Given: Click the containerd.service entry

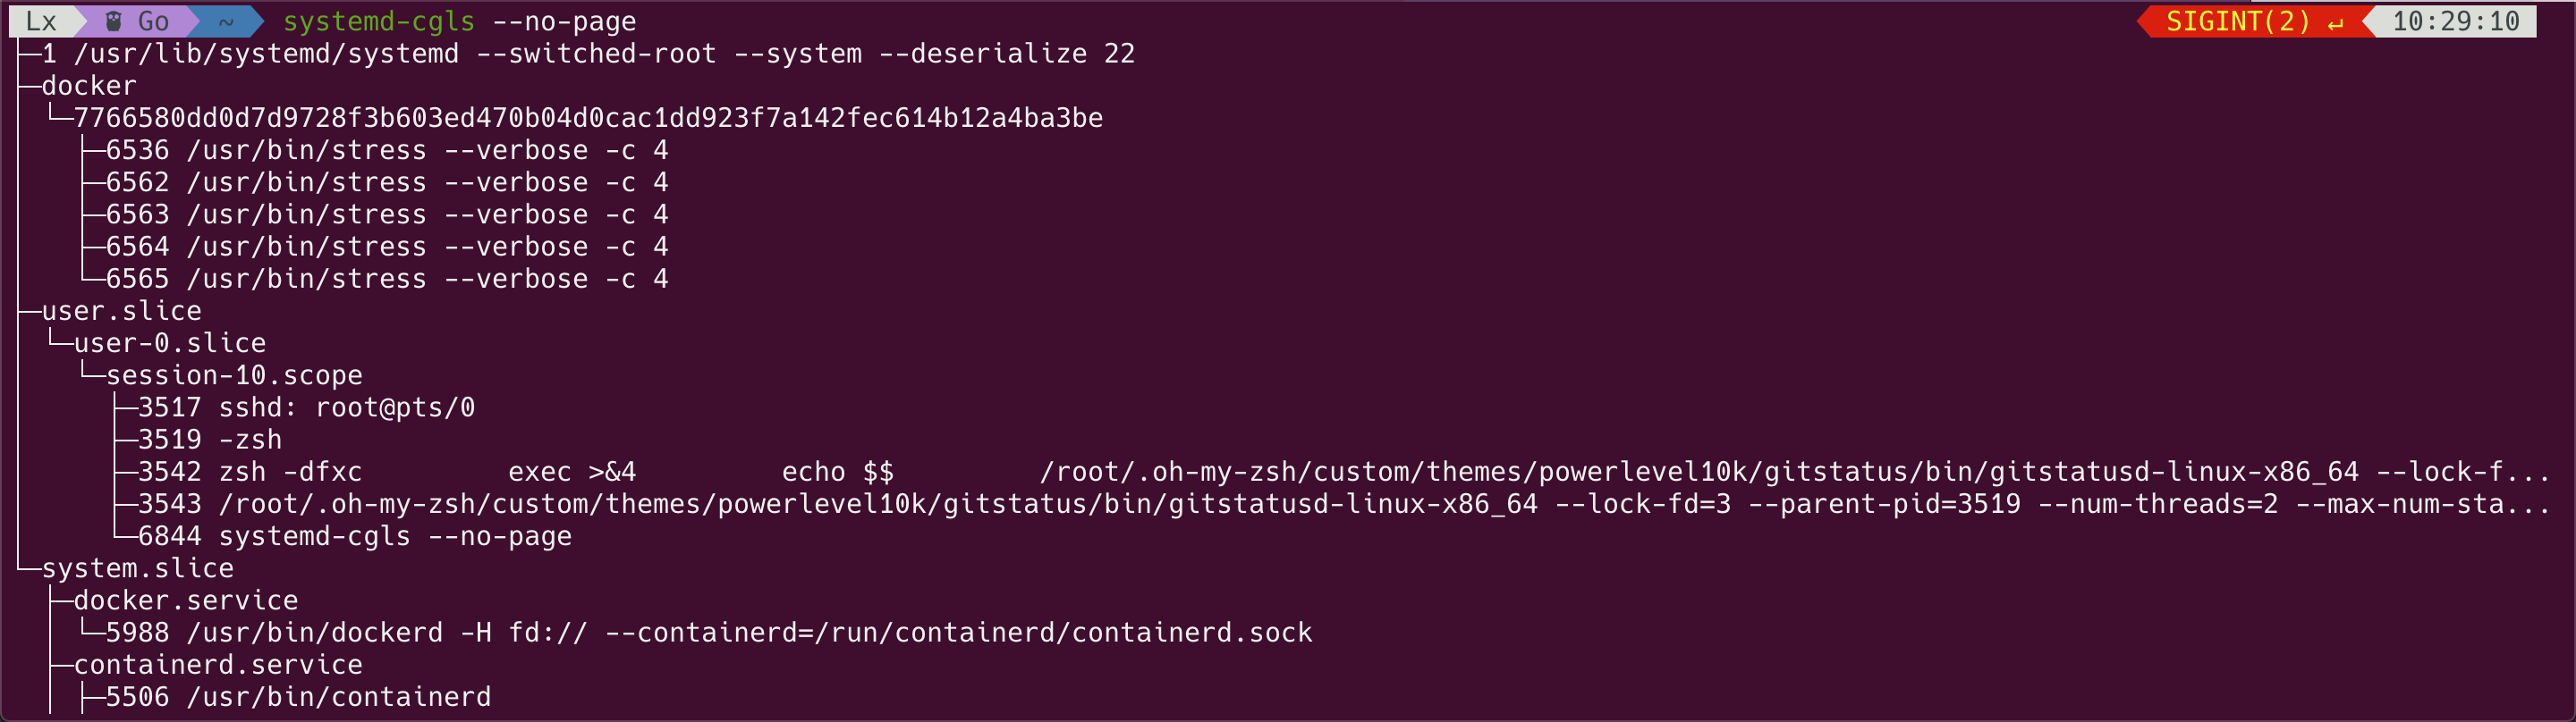Looking at the screenshot, I should 218,664.
